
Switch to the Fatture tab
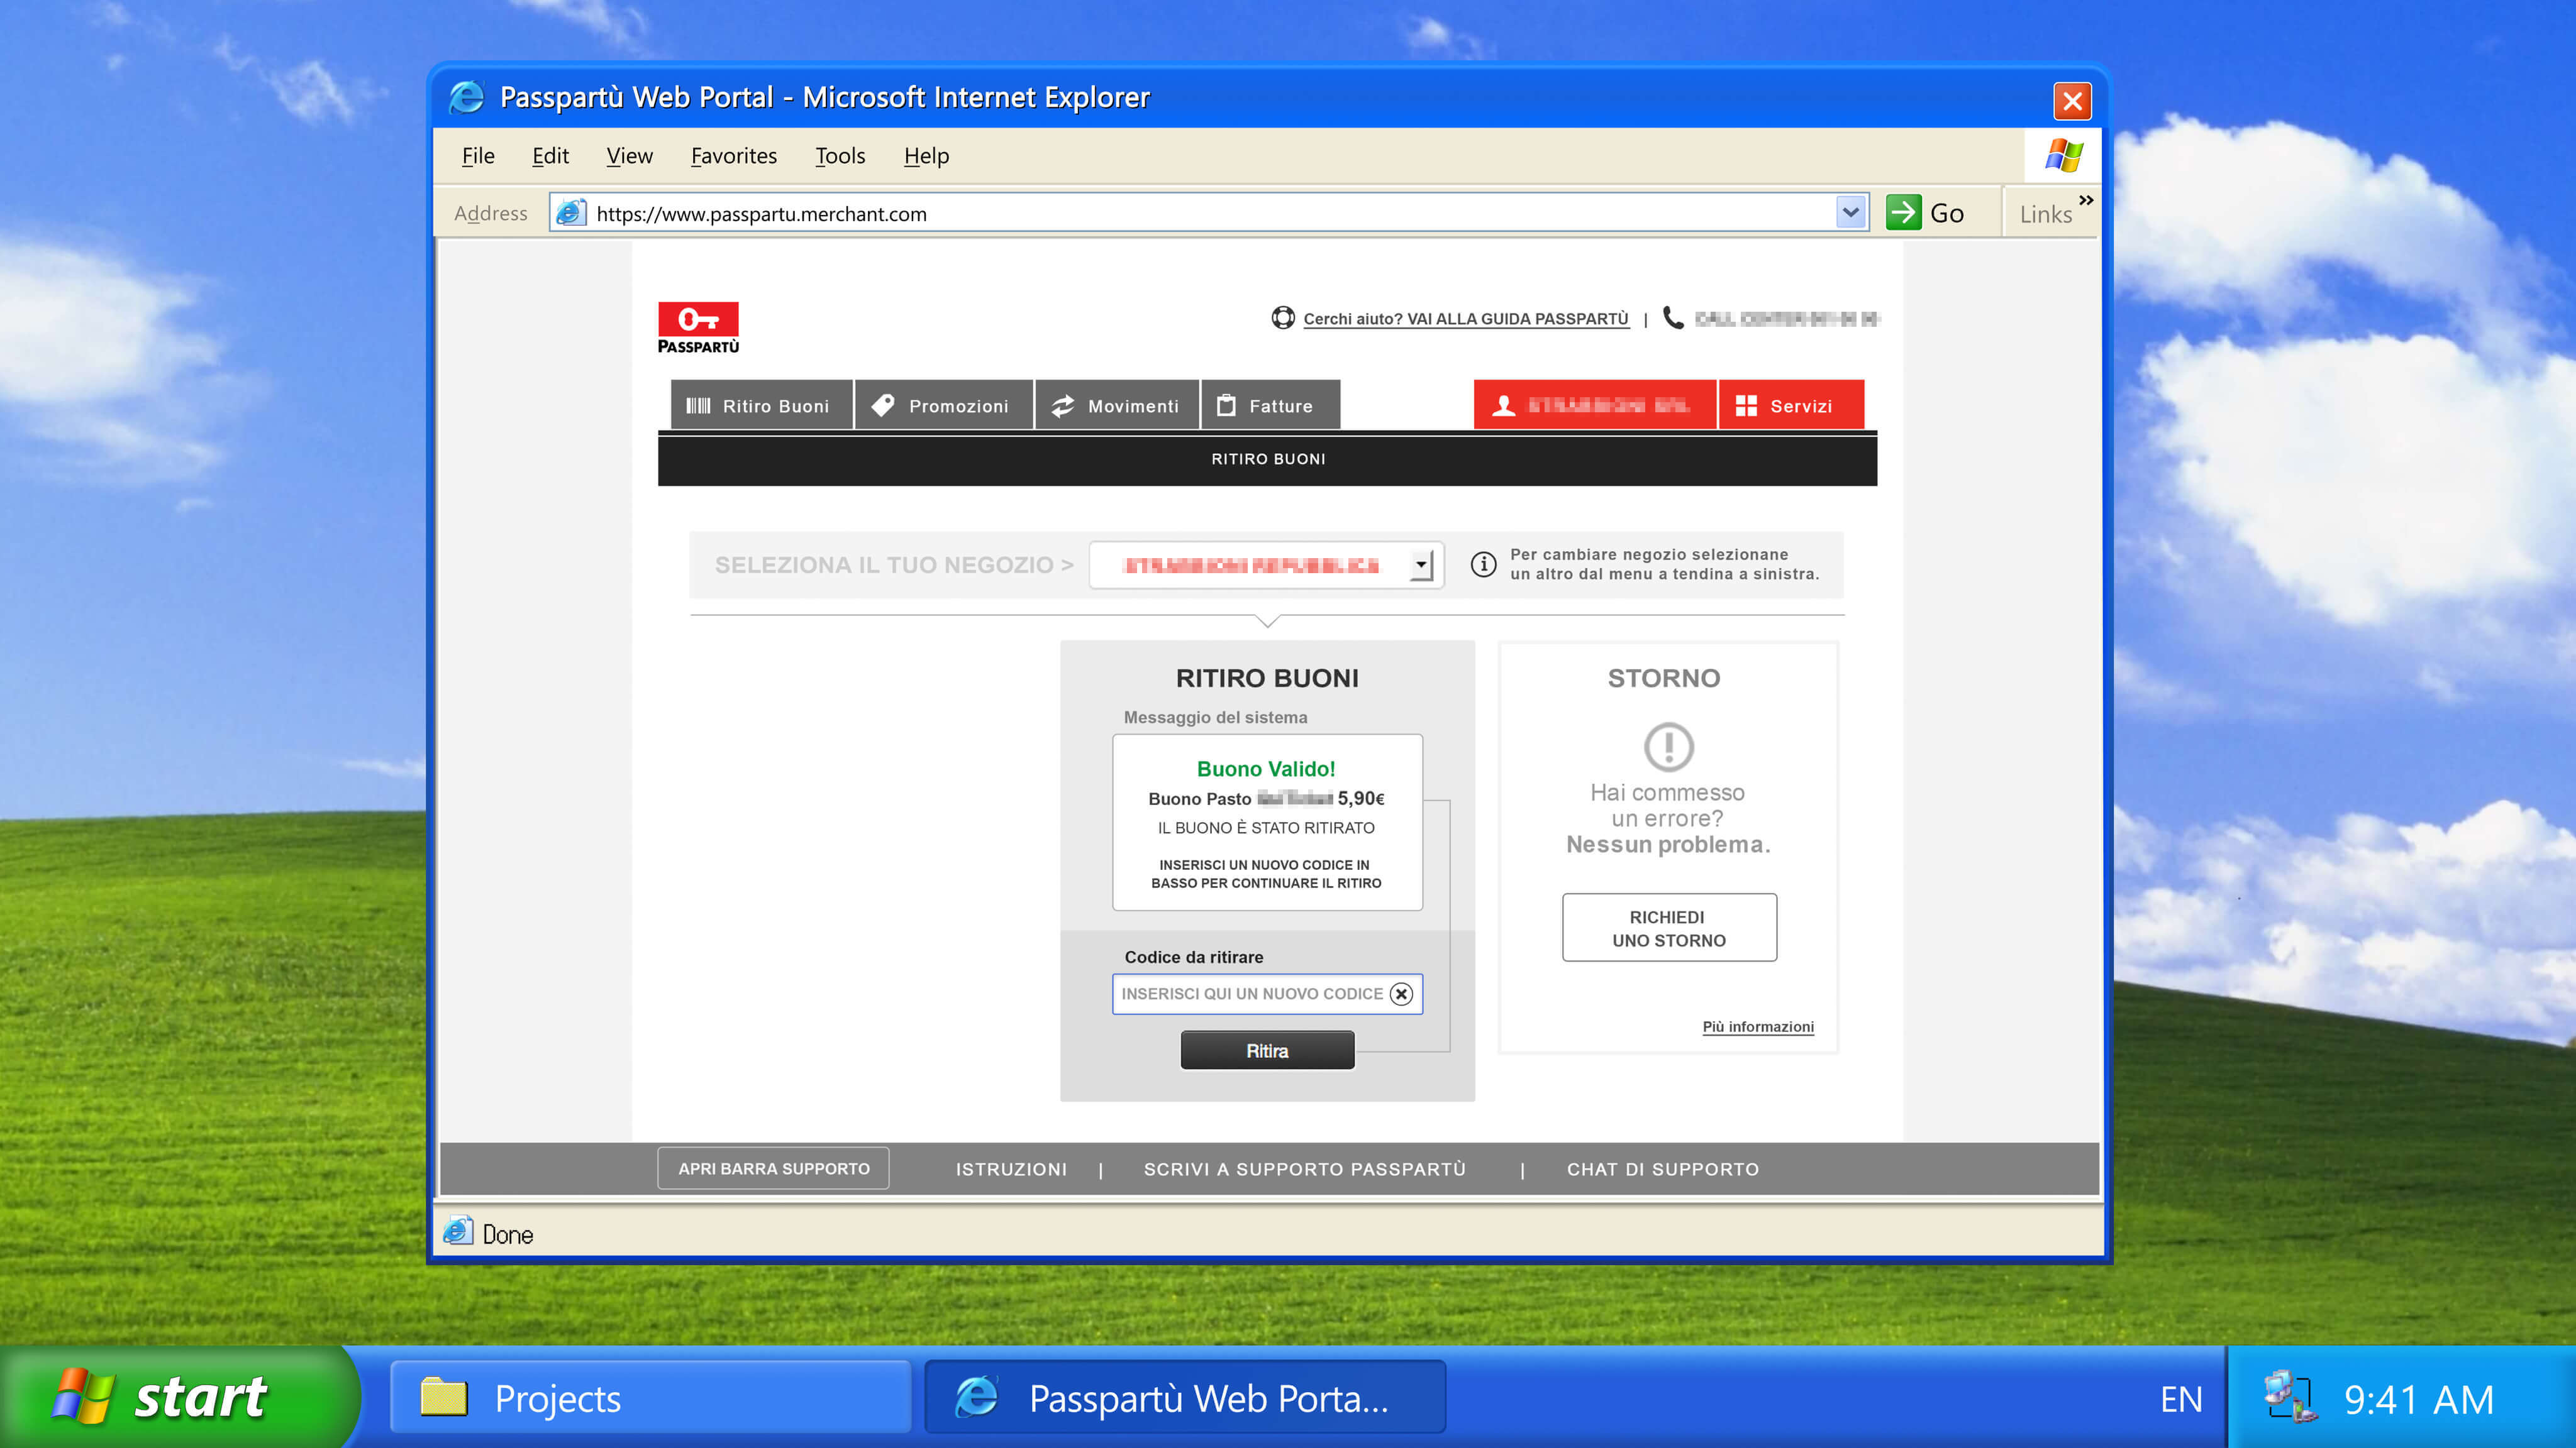tap(1270, 405)
